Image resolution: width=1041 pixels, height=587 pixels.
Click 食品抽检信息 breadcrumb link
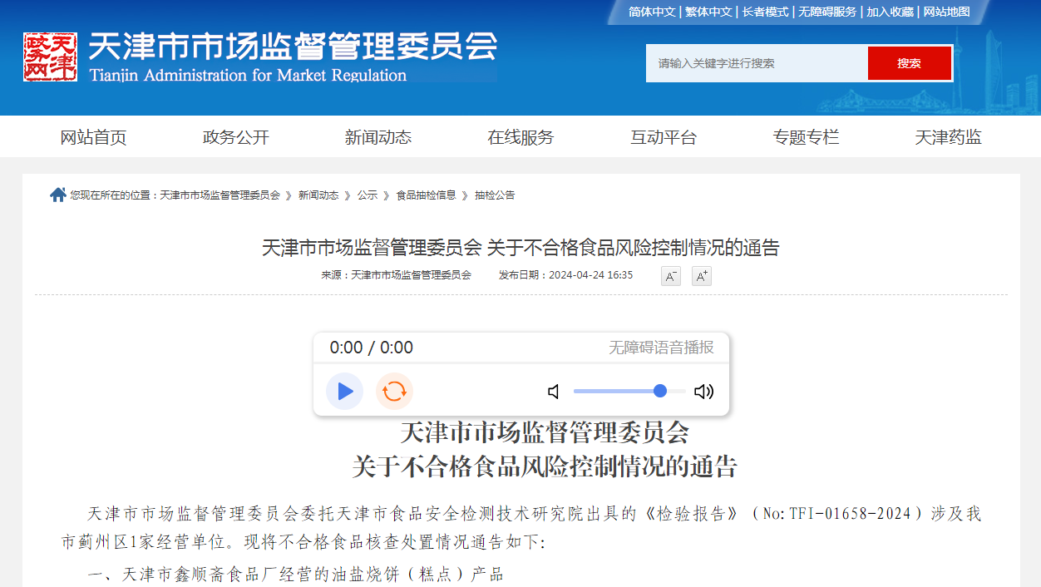pos(426,195)
